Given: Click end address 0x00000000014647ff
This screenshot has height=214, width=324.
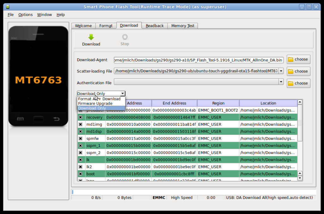Looking at the screenshot, I should click(x=174, y=117).
